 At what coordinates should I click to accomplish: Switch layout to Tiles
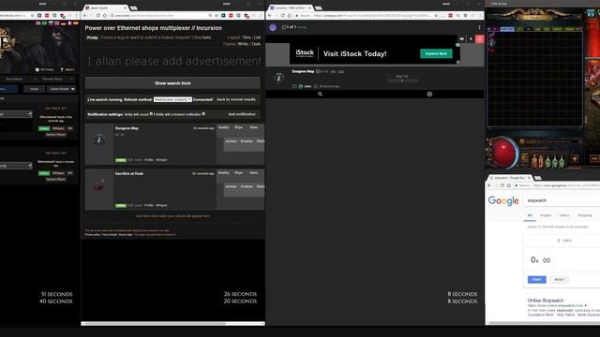(x=247, y=37)
